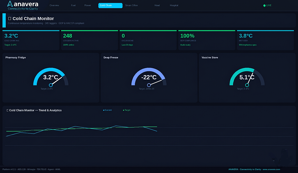Click the -22°C reading in Deep Freeze
This screenshot has height=173, width=298.
(x=149, y=77)
